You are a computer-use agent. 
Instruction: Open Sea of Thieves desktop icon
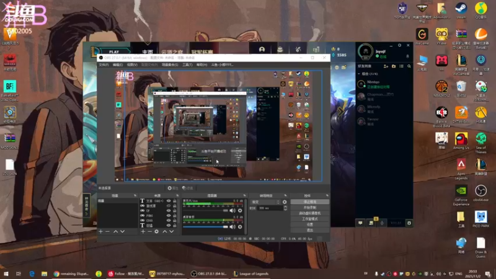point(481,143)
